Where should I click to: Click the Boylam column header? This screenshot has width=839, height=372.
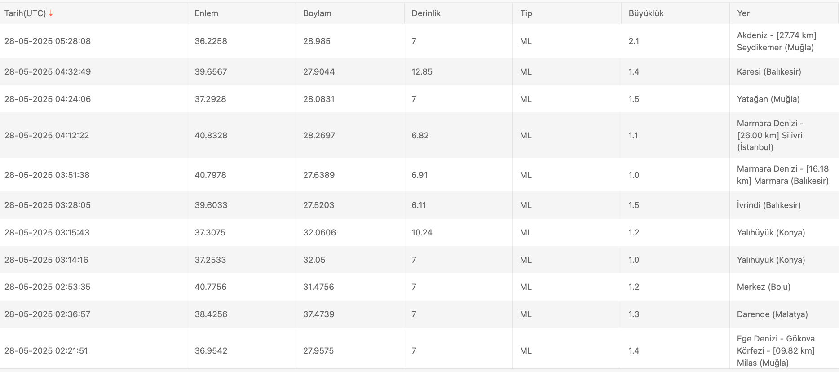point(317,13)
